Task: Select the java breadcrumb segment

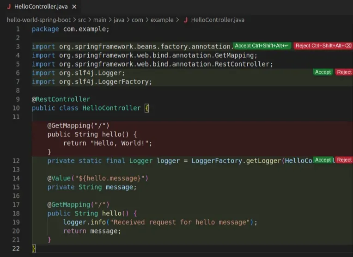Action: coord(118,20)
